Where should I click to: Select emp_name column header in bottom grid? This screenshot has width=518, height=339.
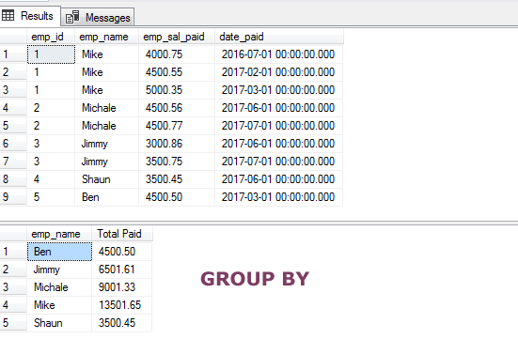click(x=59, y=234)
